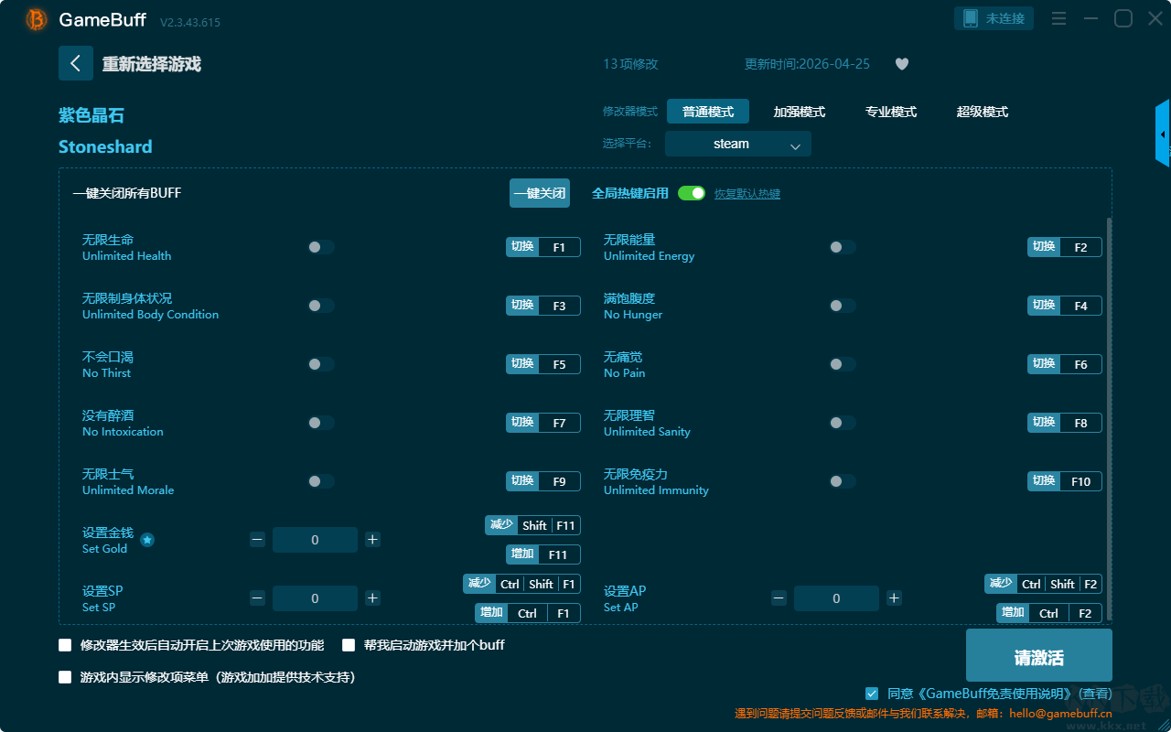Click F5 hotkey button for No Thirst

[x=543, y=364]
